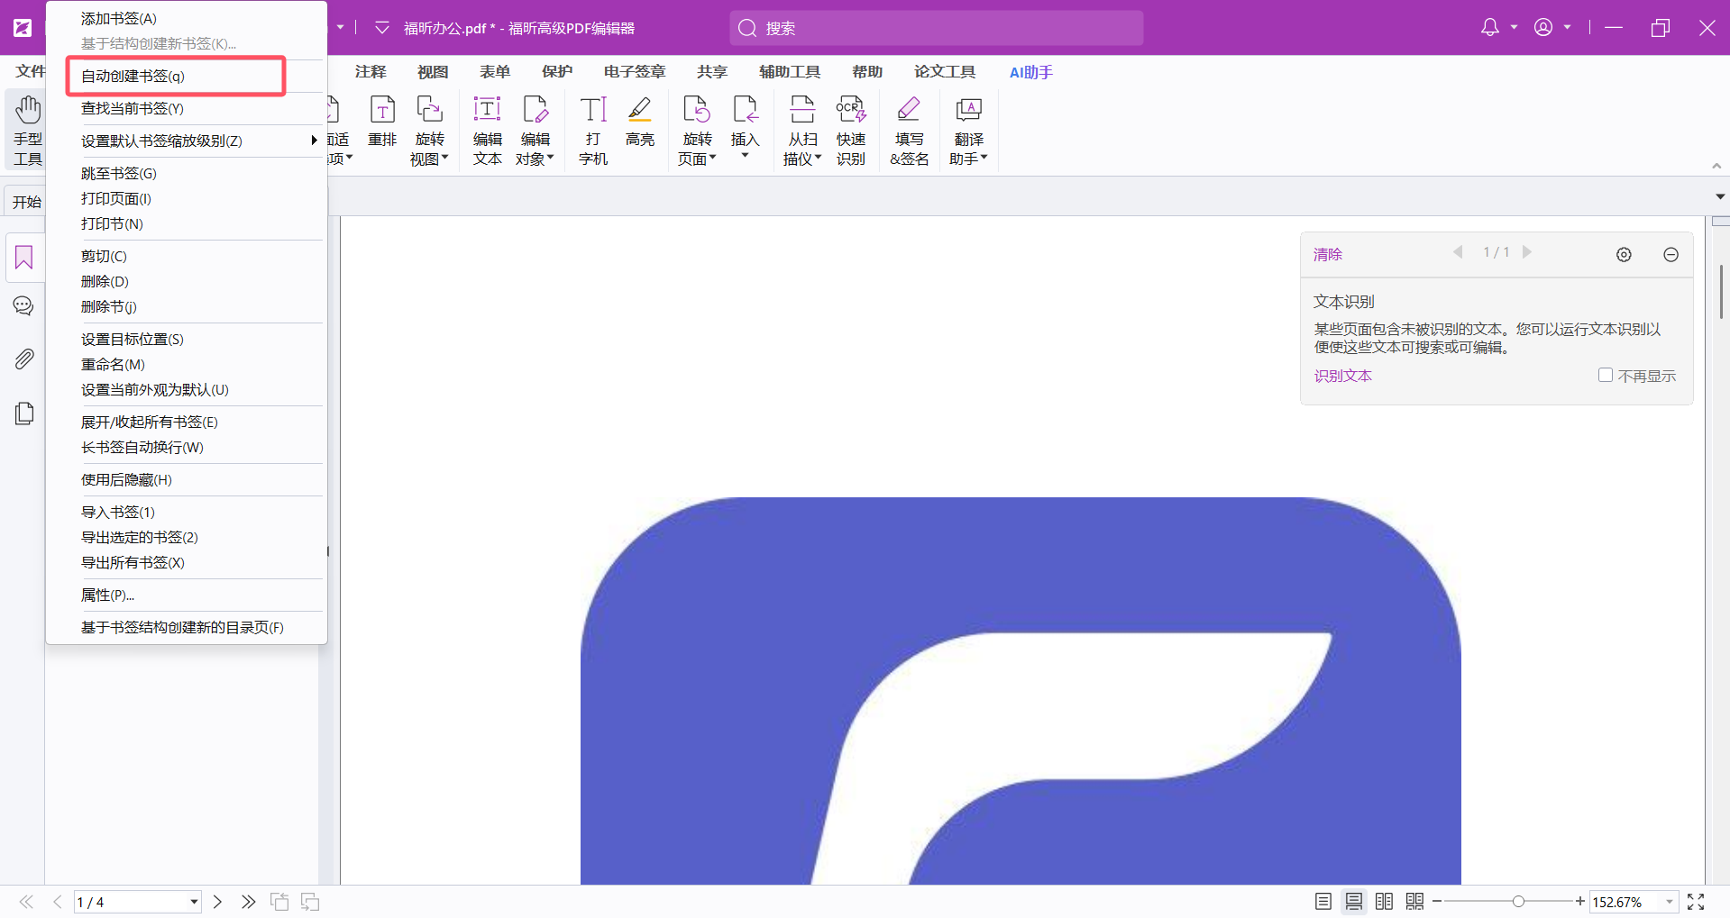Screen dimensions: 1730x918
Task: Switch to the 保护 (Protect) ribbon tab
Action: click(556, 72)
